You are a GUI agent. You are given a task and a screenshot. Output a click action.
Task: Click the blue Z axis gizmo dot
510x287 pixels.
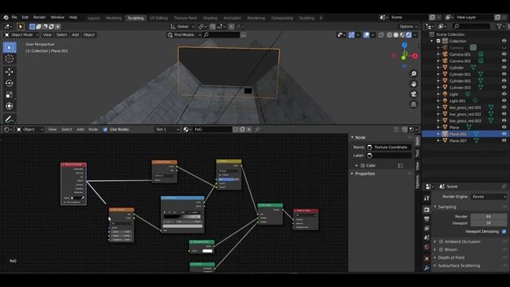pyautogui.click(x=405, y=45)
